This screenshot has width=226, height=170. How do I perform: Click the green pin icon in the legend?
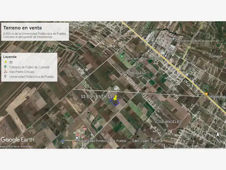5,66
